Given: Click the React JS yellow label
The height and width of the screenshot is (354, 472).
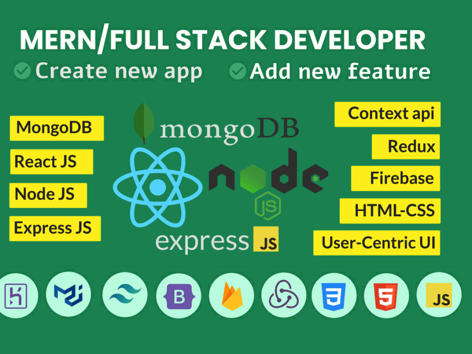Looking at the screenshot, I should 52,161.
